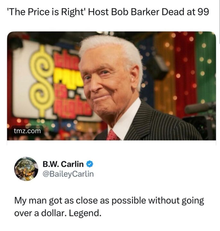Screen dimensions: 220x231
Task: Click the blue verified checkmark badge
Action: tap(90, 164)
